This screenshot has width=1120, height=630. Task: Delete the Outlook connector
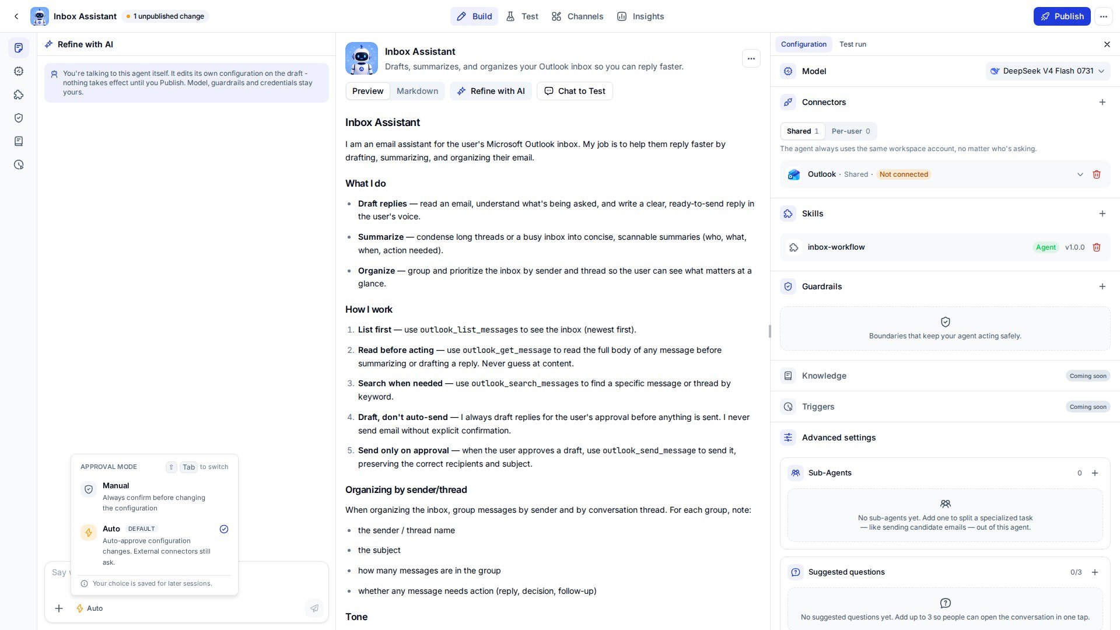coord(1097,174)
